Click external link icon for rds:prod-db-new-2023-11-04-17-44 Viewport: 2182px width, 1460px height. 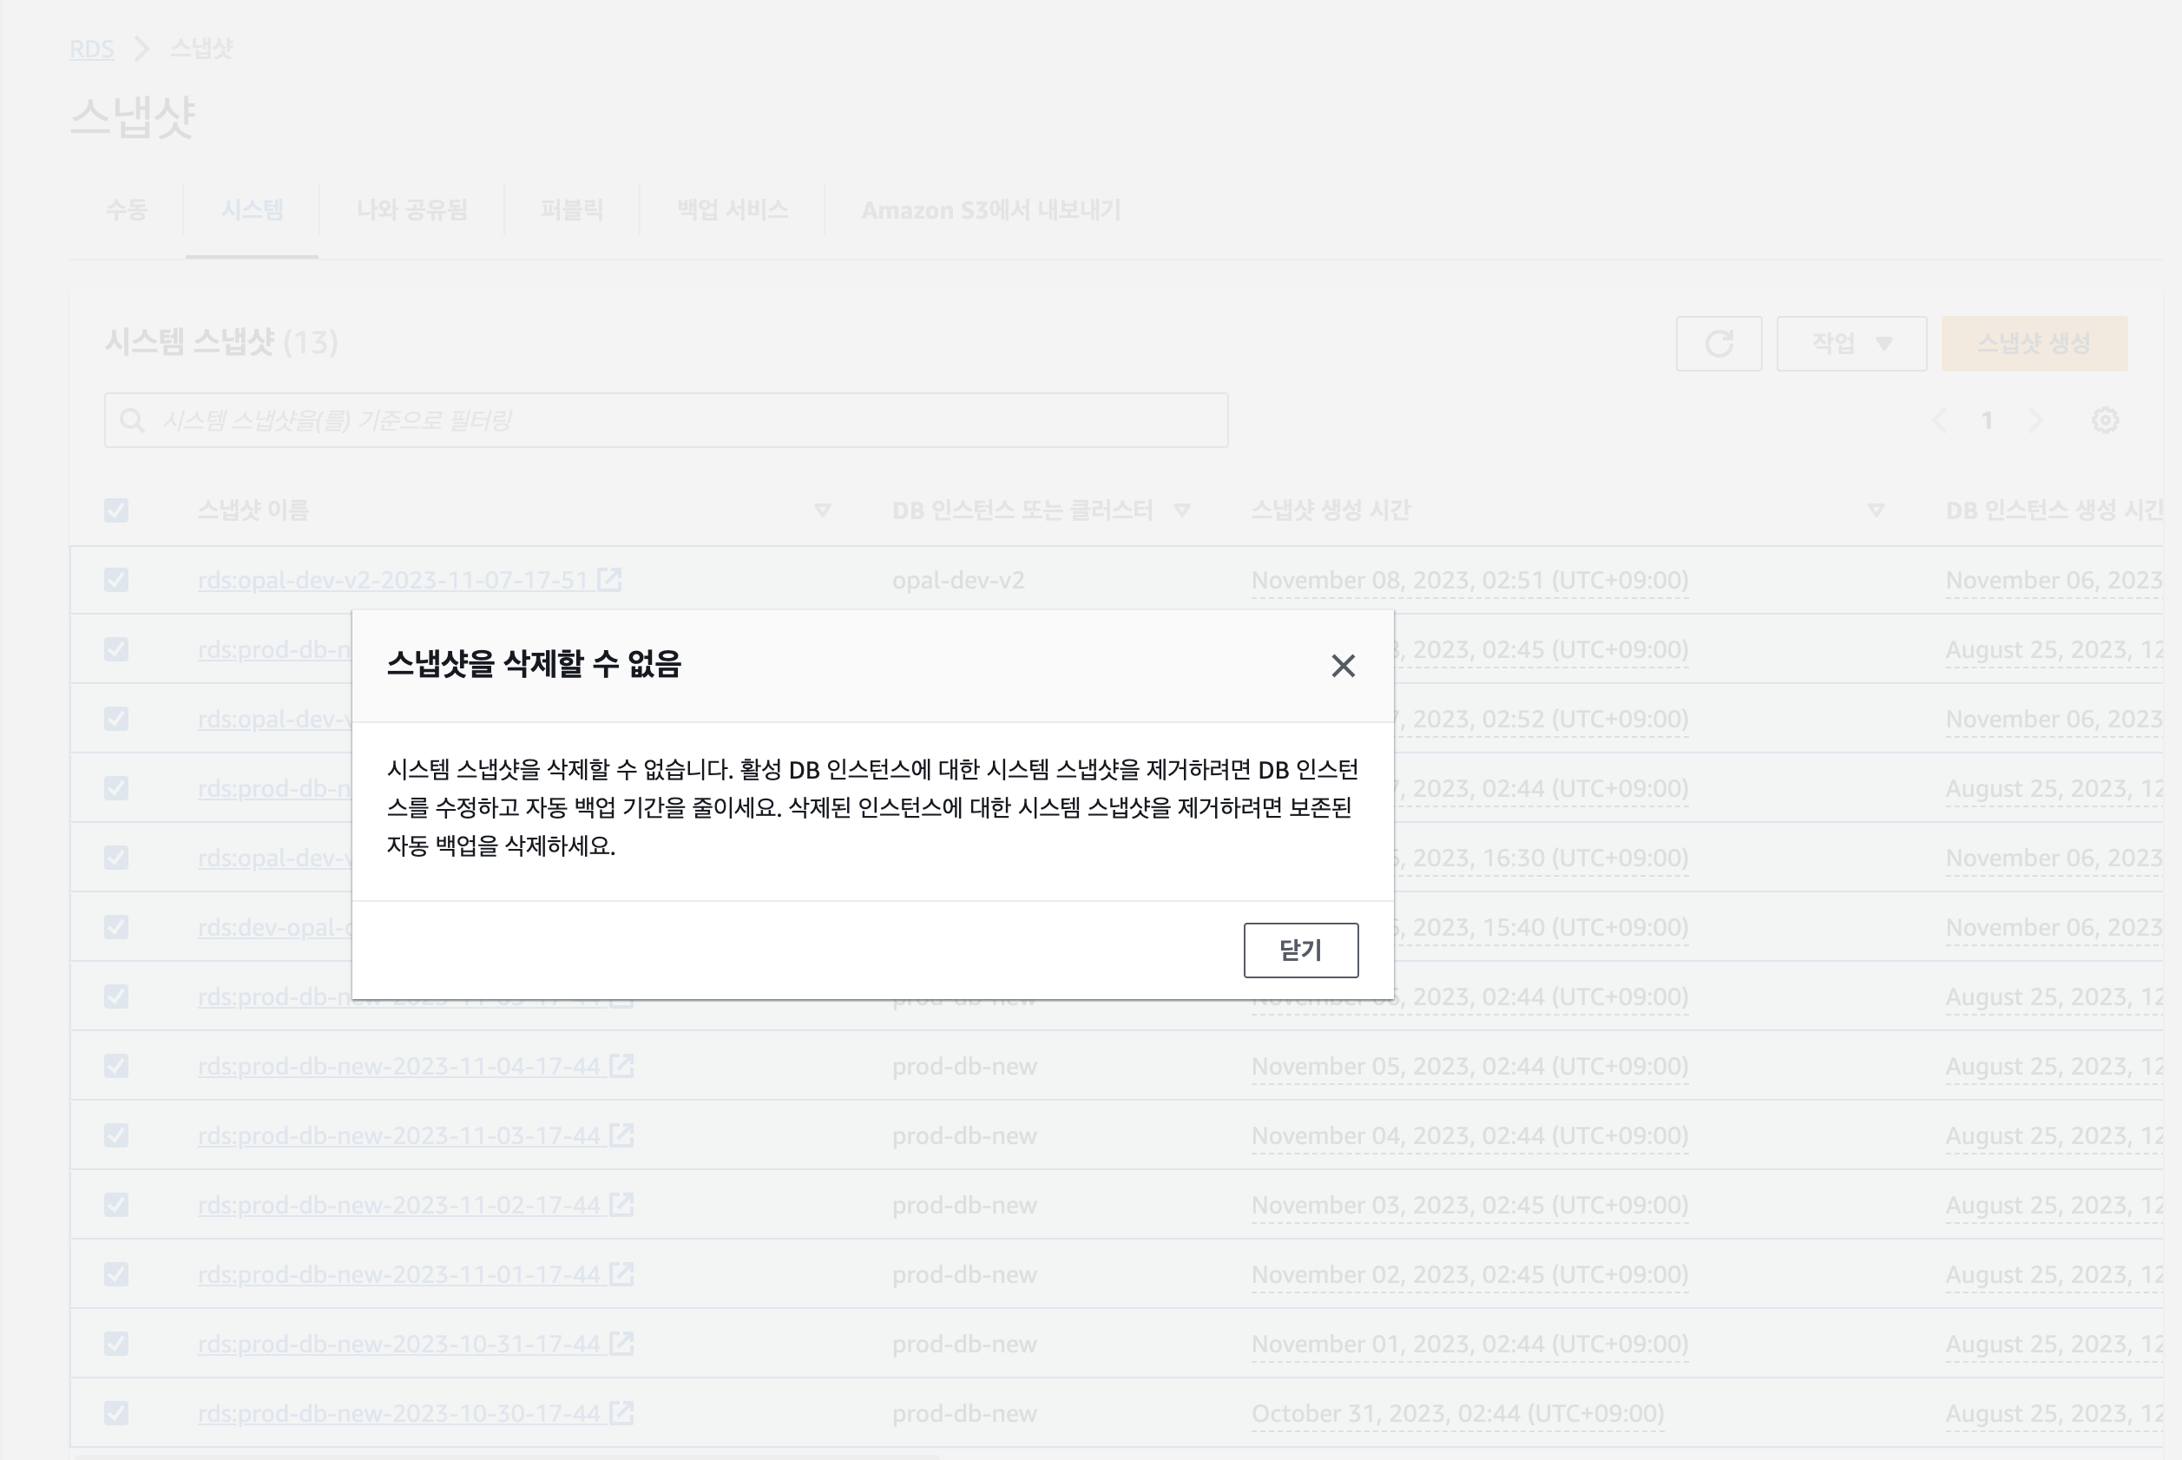point(621,1066)
